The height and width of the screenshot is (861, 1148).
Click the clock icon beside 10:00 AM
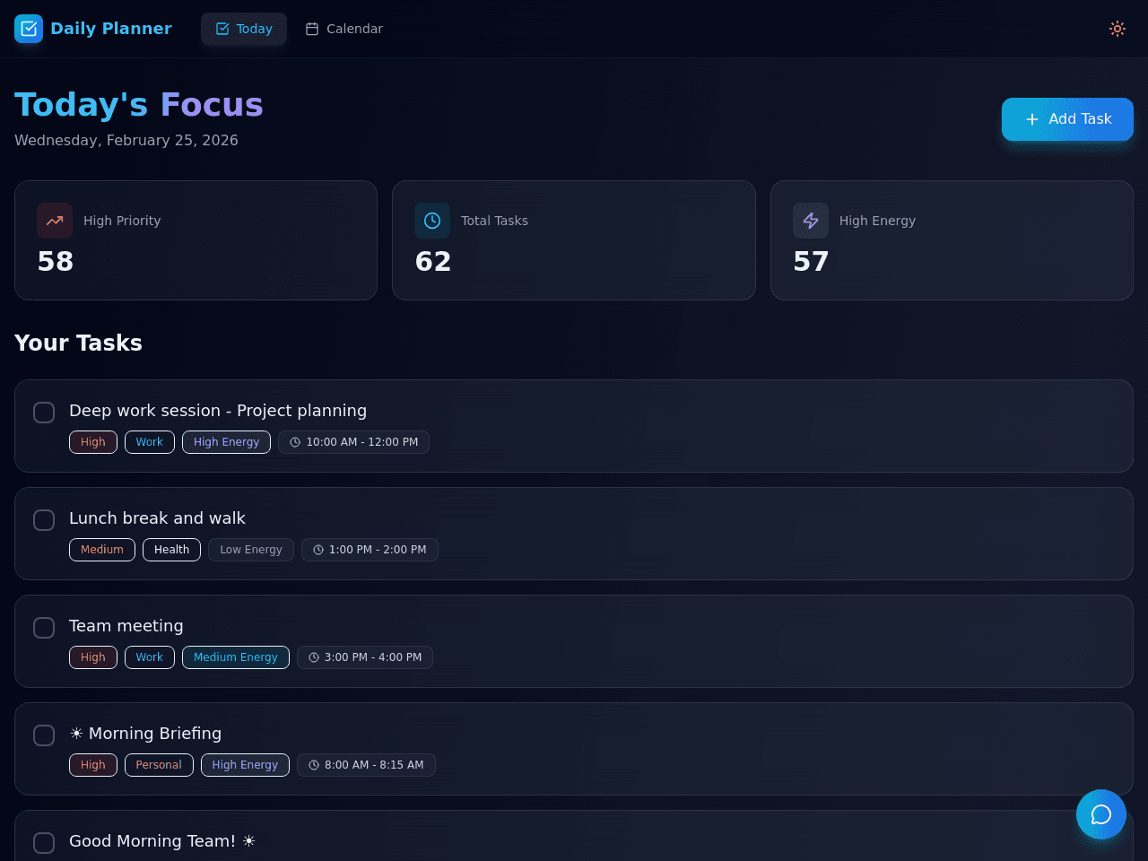click(x=295, y=442)
